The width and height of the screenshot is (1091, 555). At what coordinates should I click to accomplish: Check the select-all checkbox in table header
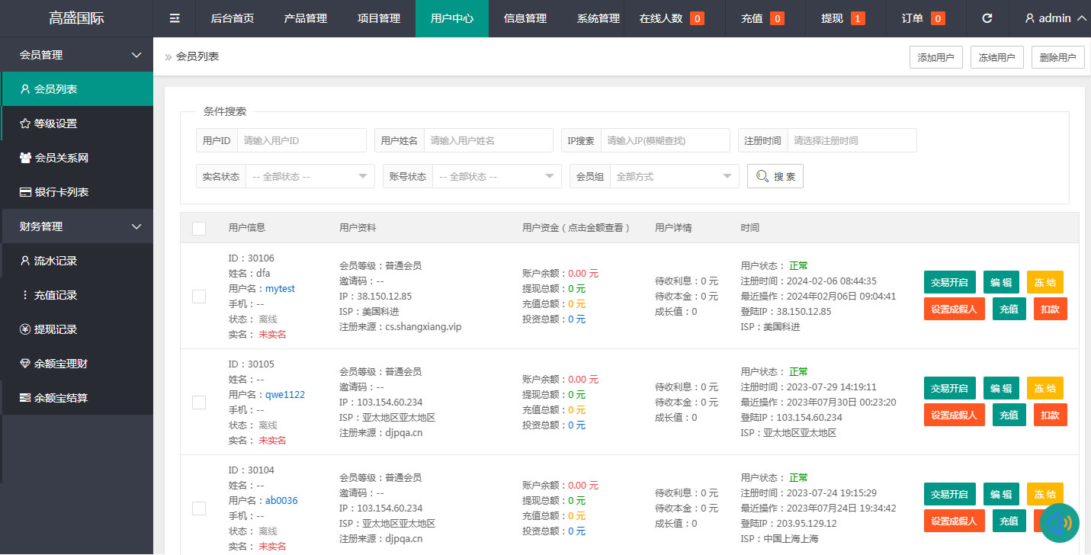tap(199, 228)
